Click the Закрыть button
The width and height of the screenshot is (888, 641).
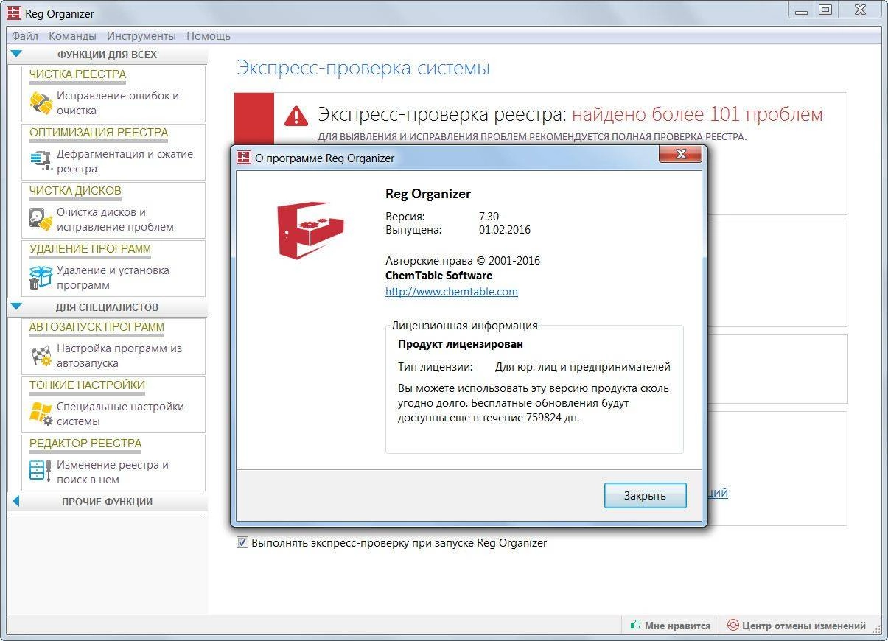click(x=645, y=495)
